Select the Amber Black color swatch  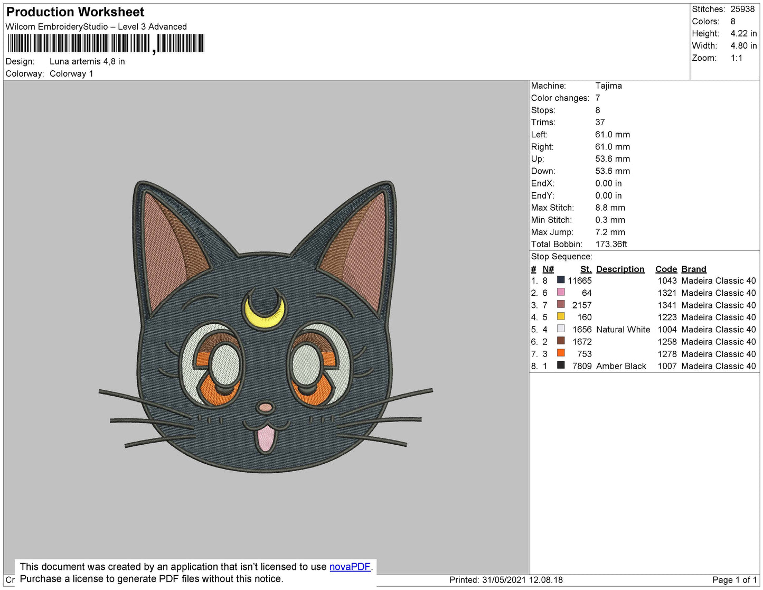[x=561, y=365]
